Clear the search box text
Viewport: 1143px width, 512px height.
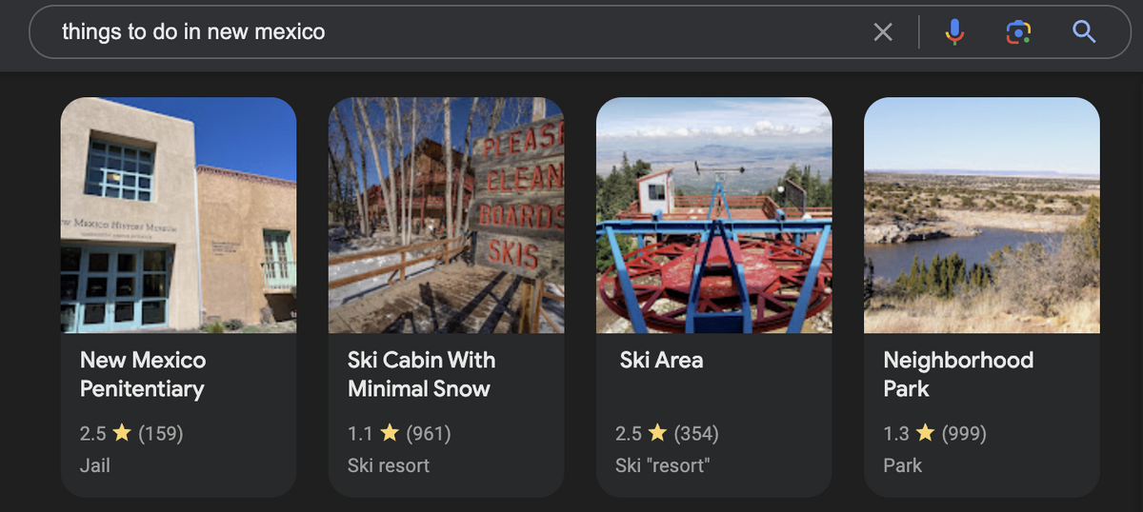[883, 32]
